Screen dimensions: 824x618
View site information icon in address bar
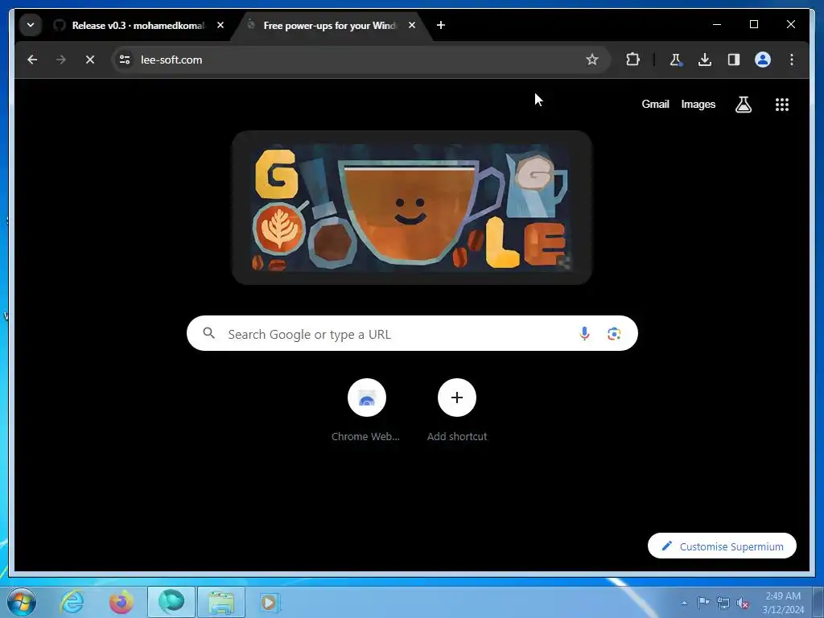(125, 60)
